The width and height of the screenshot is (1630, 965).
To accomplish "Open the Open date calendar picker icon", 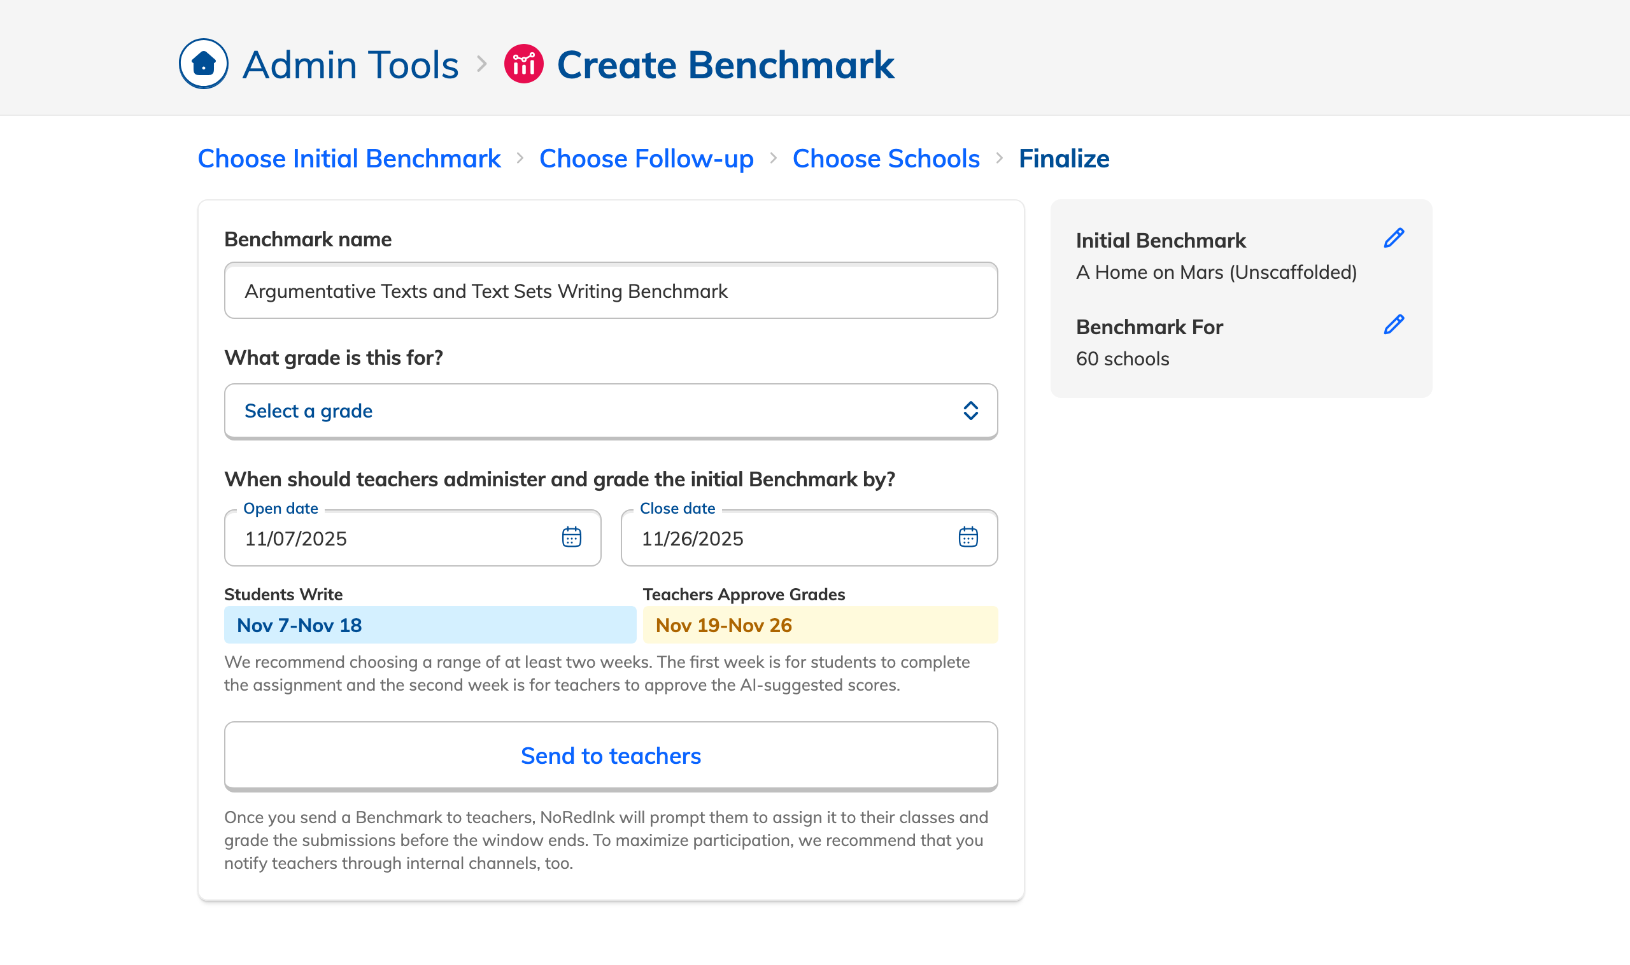I will pos(571,537).
